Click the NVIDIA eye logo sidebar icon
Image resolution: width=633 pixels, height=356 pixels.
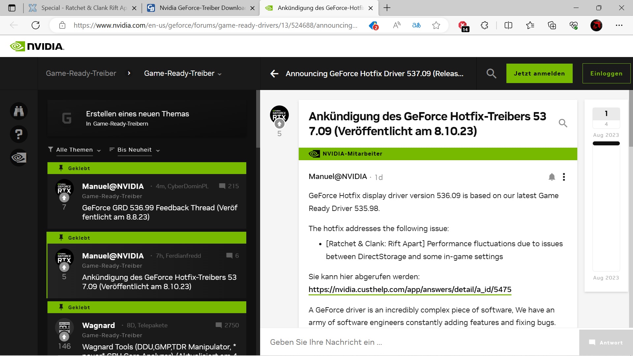[19, 158]
